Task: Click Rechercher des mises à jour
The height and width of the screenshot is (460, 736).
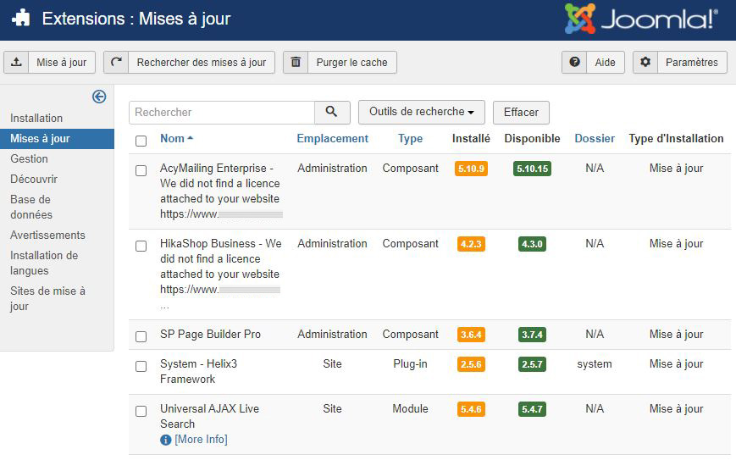Action: (x=190, y=63)
